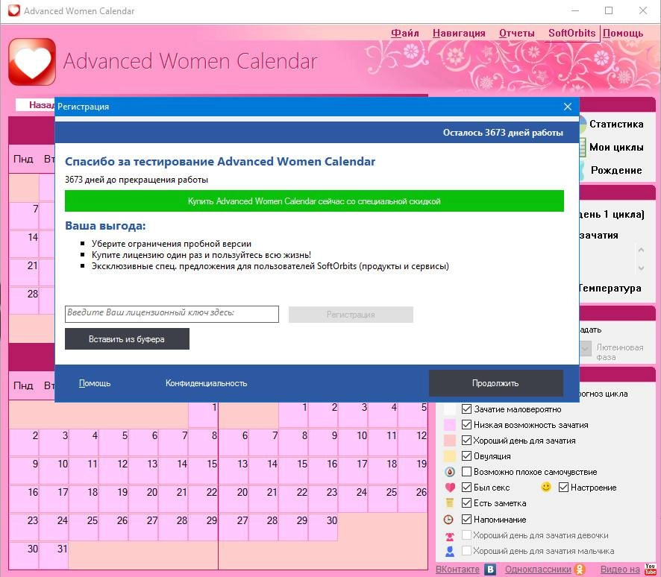Click the yellow Овуляция color swatch
Screen dimensions: 661x577
tap(450, 455)
